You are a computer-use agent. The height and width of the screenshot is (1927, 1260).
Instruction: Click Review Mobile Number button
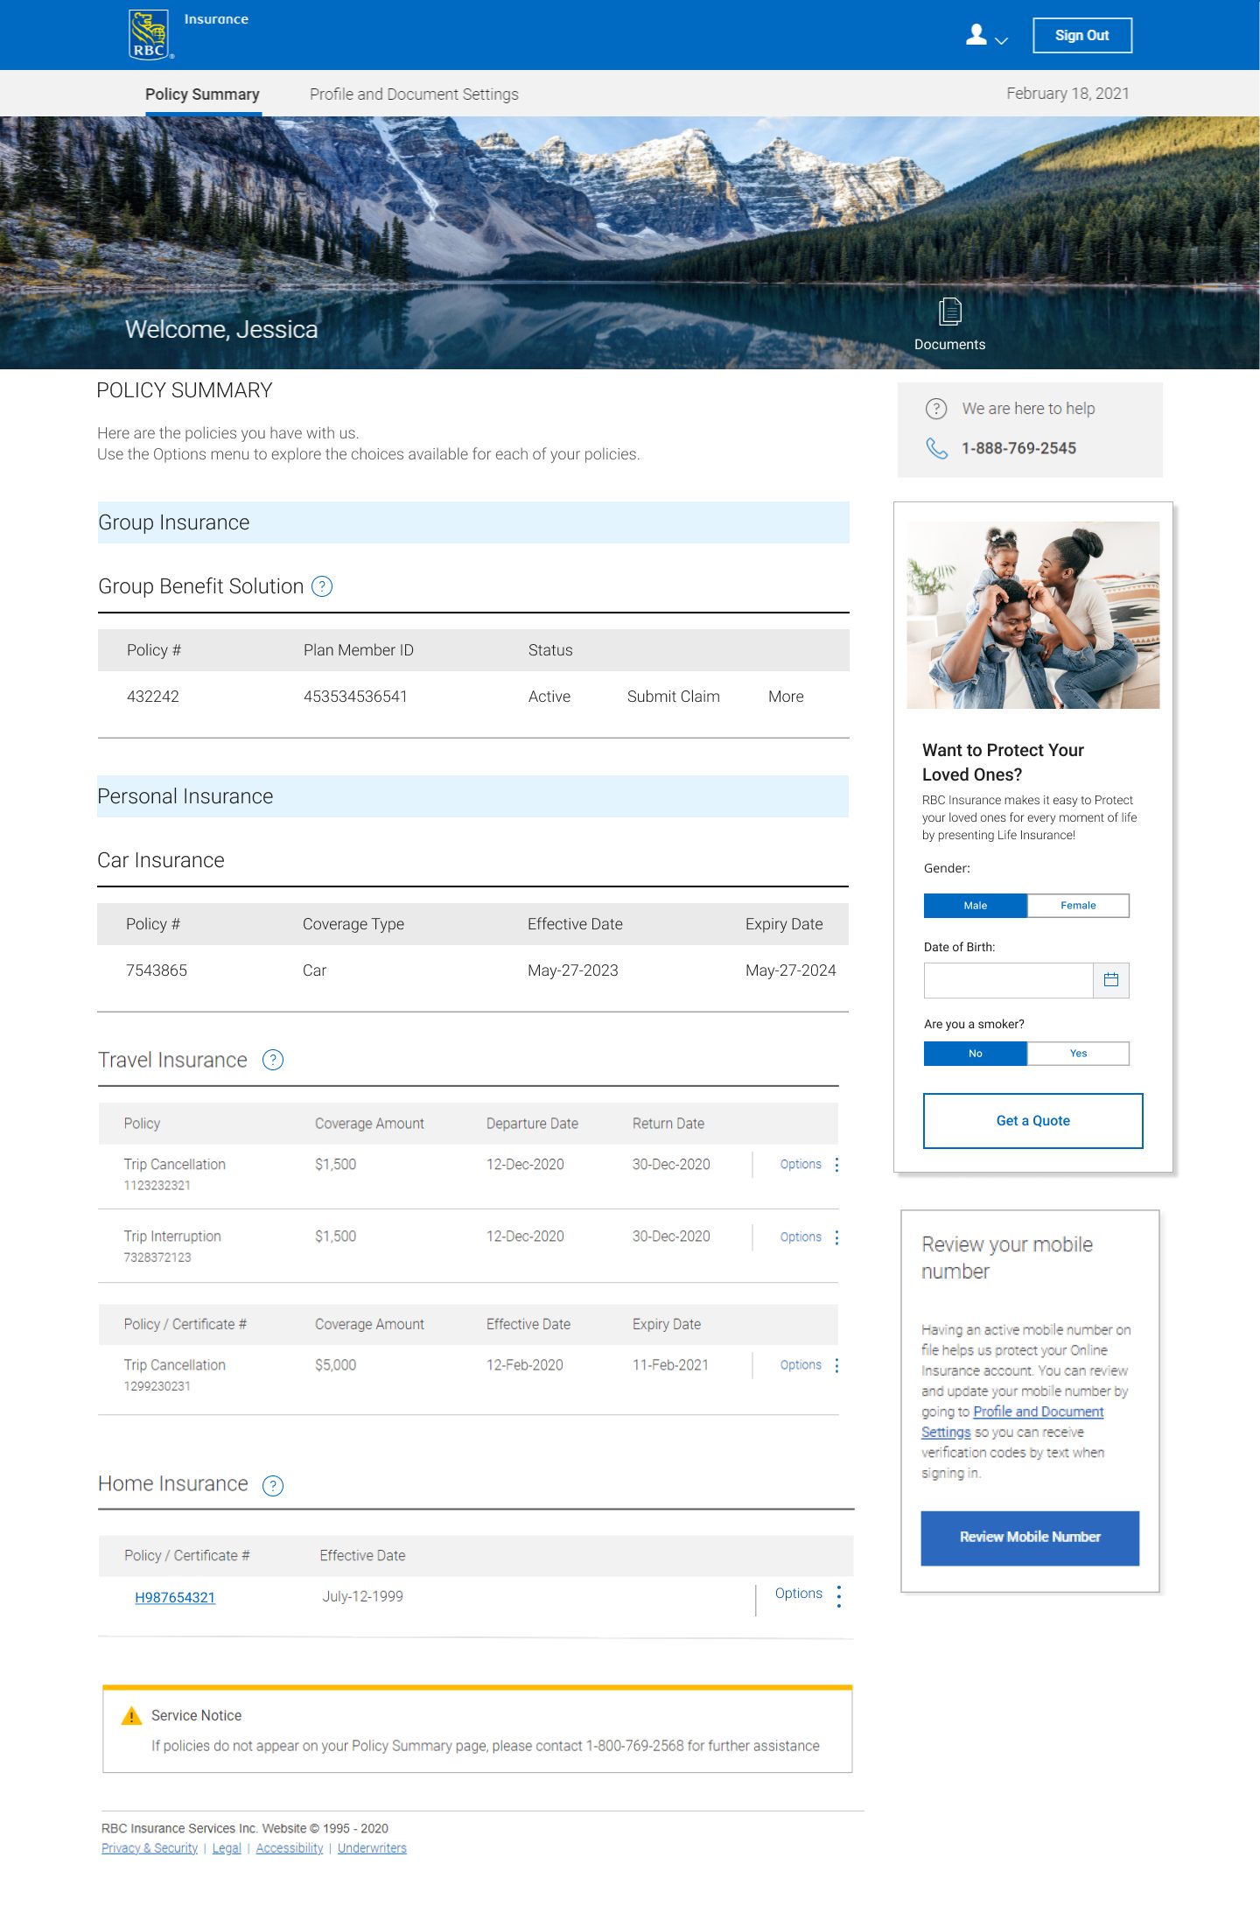pos(1030,1538)
